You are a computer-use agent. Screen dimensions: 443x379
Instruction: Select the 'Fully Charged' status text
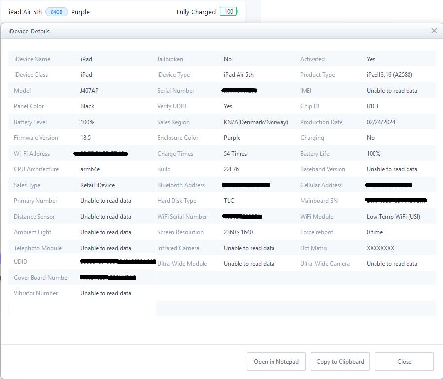coord(196,12)
